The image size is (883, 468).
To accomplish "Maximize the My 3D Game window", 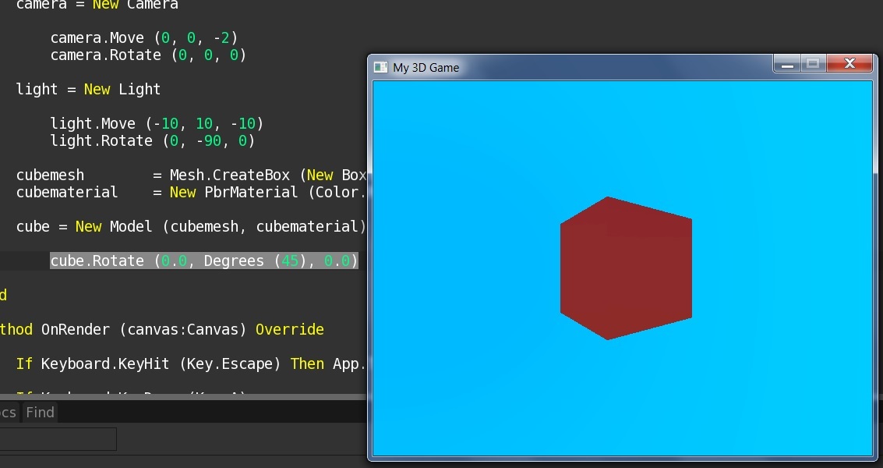I will coord(812,64).
